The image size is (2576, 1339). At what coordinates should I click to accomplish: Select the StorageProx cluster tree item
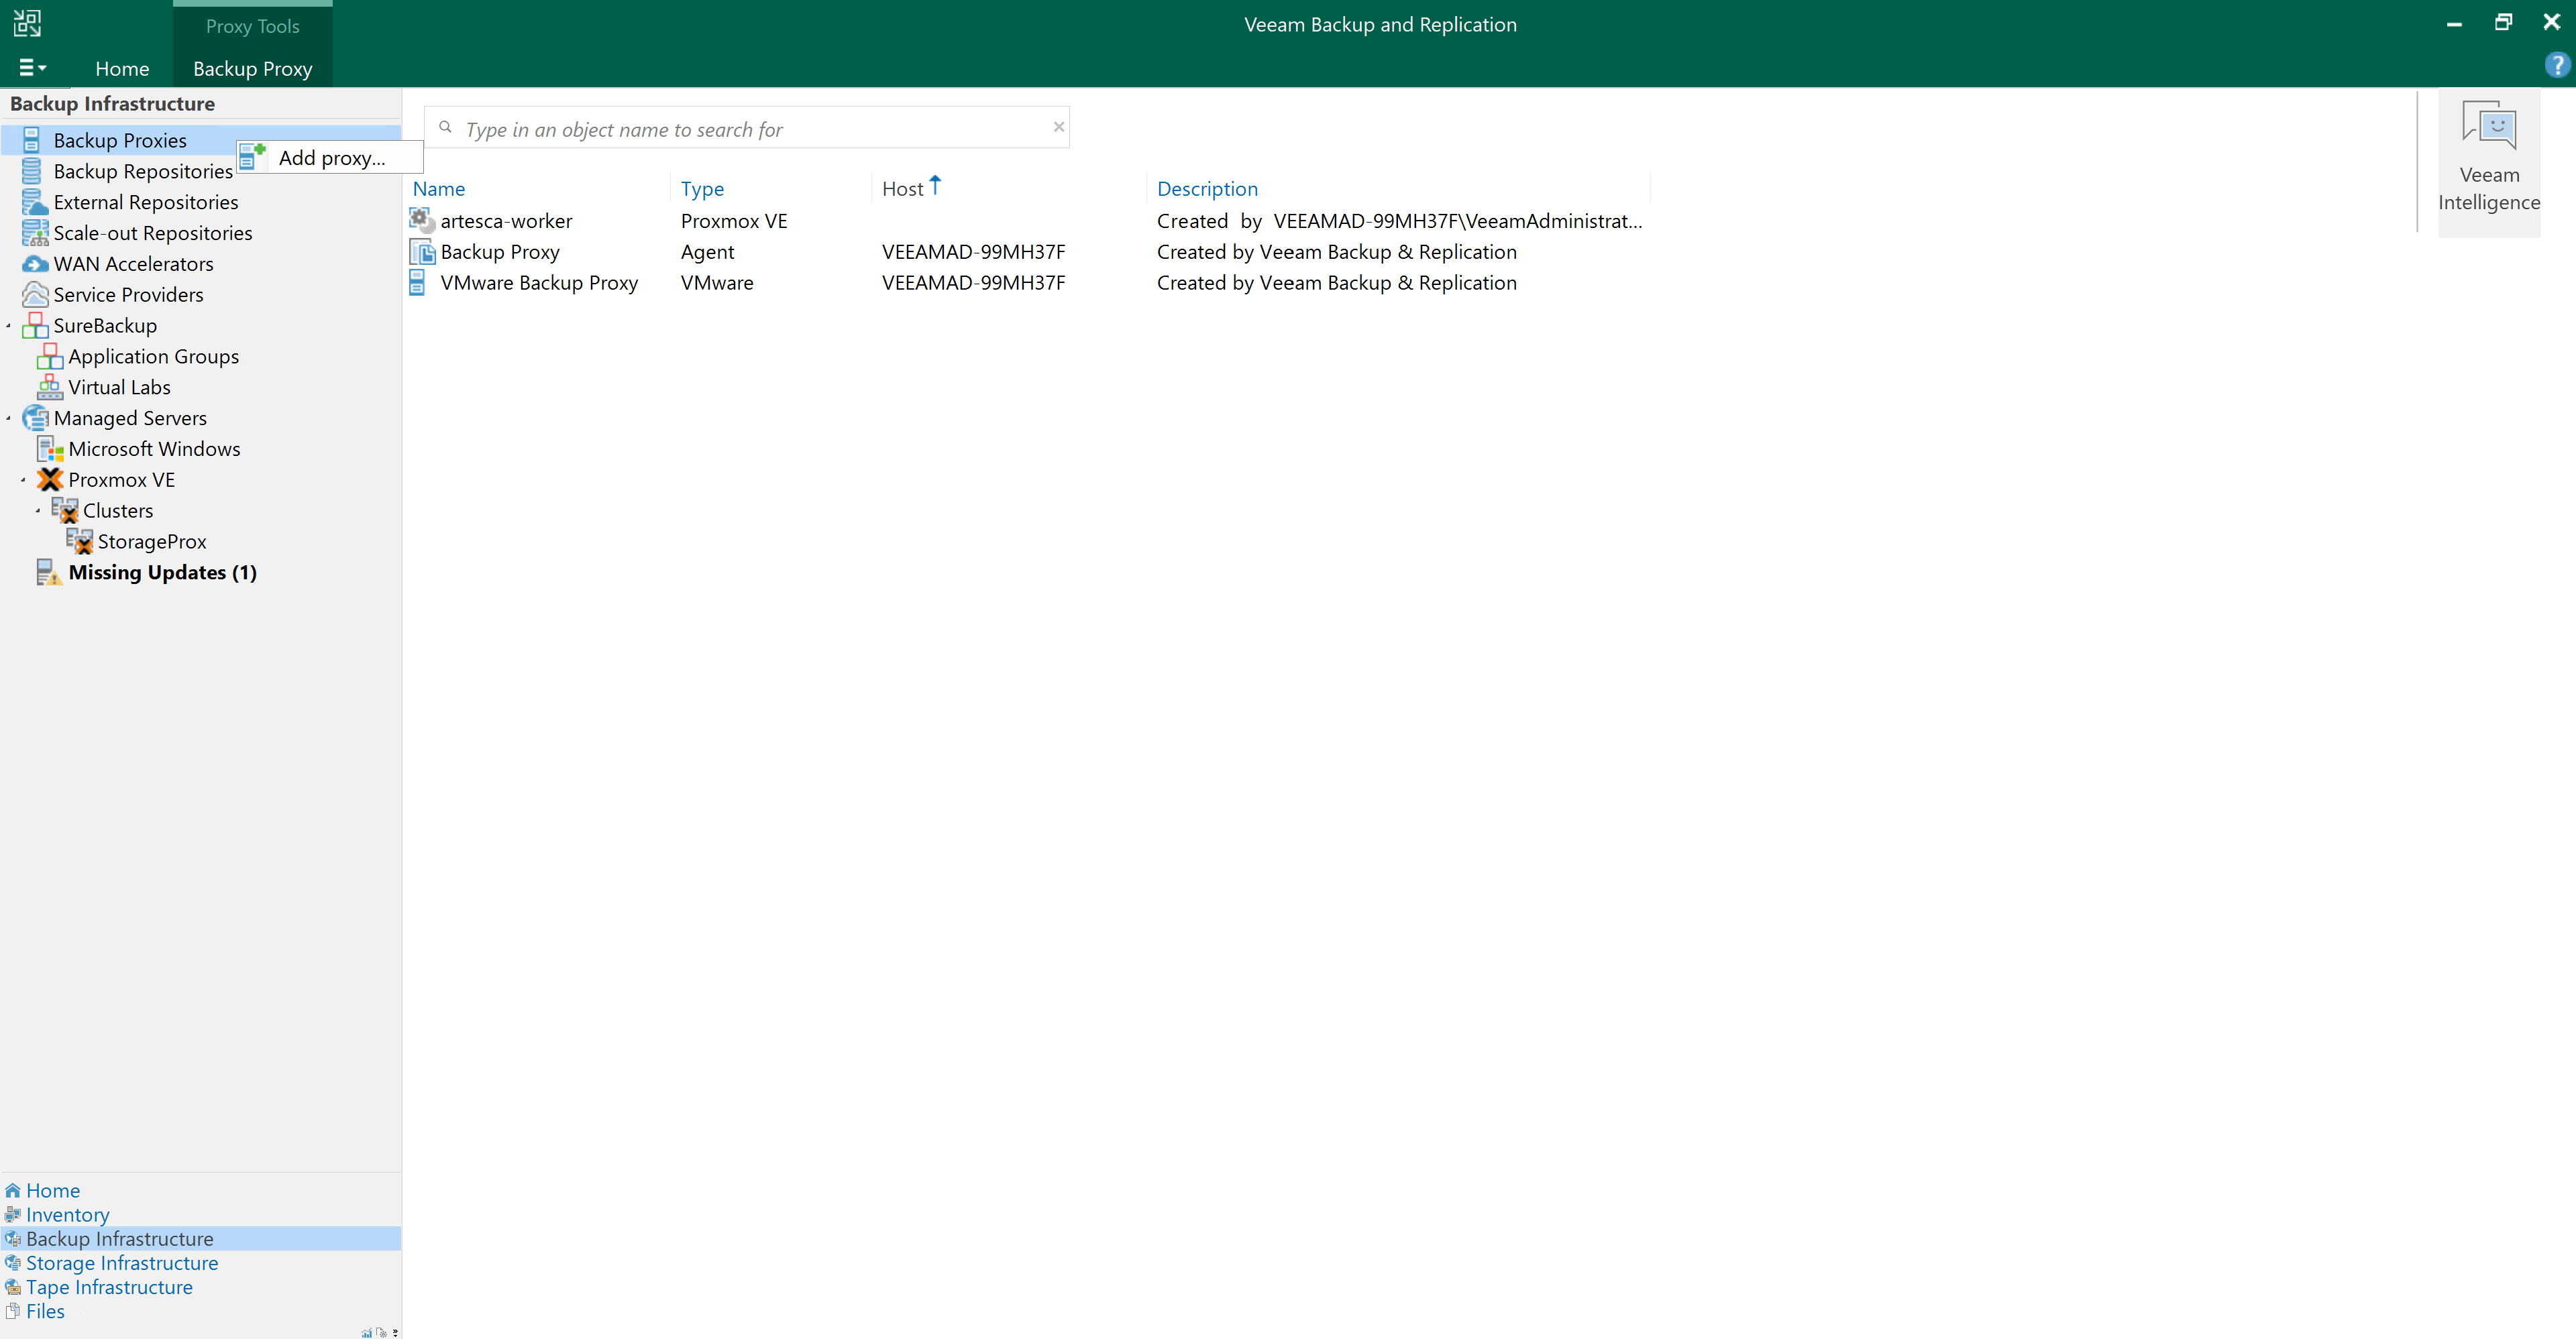click(x=152, y=542)
